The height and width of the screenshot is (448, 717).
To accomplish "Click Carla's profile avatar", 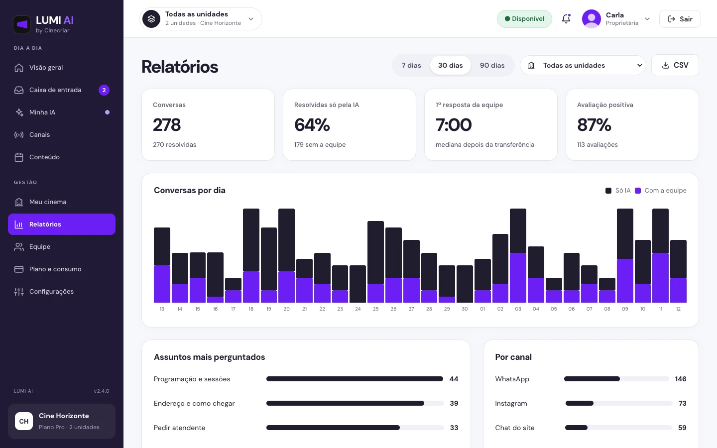I will [x=591, y=19].
